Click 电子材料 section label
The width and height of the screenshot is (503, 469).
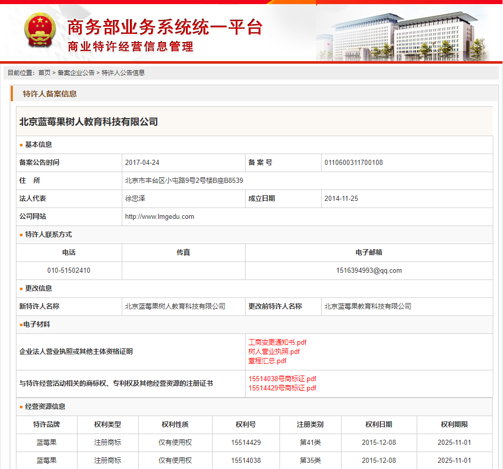pyautogui.click(x=36, y=324)
